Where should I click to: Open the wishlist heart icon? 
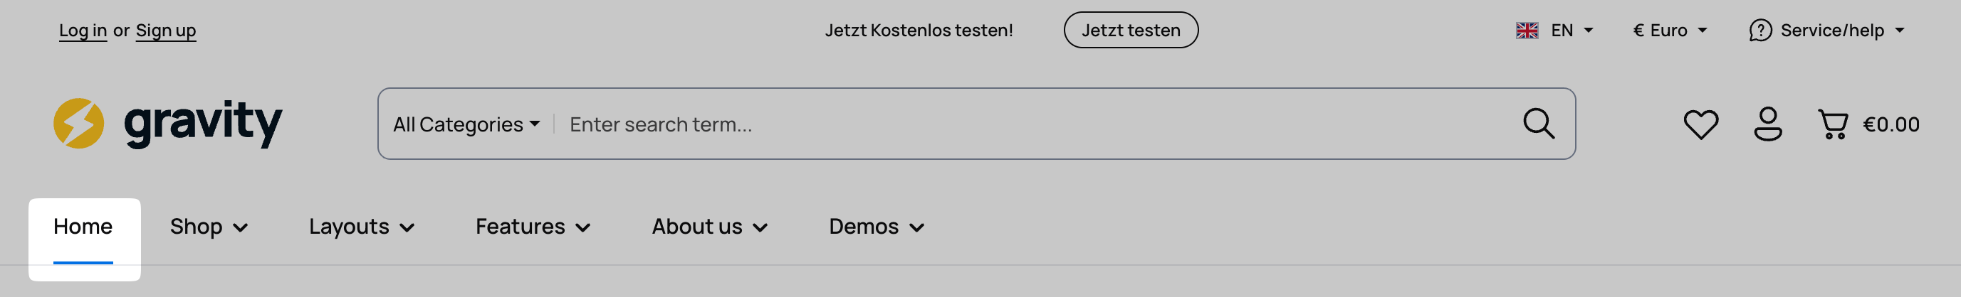[x=1700, y=124]
